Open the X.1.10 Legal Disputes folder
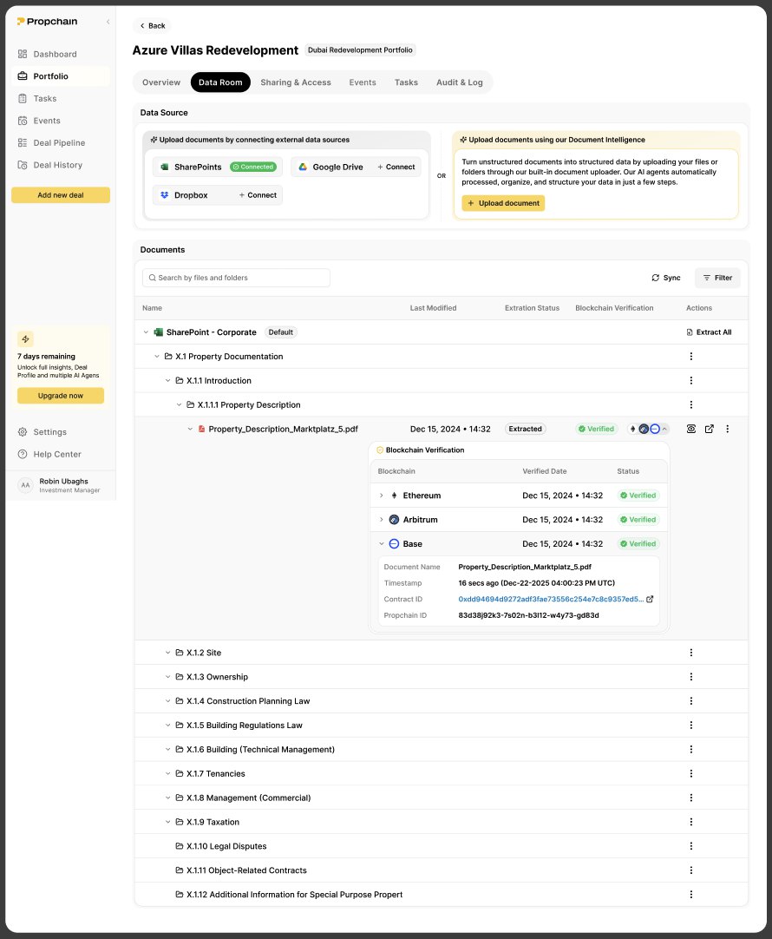772x939 pixels. point(221,846)
